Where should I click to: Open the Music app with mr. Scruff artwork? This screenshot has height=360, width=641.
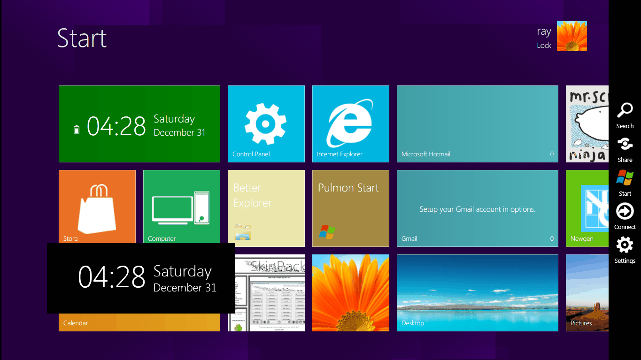585,123
